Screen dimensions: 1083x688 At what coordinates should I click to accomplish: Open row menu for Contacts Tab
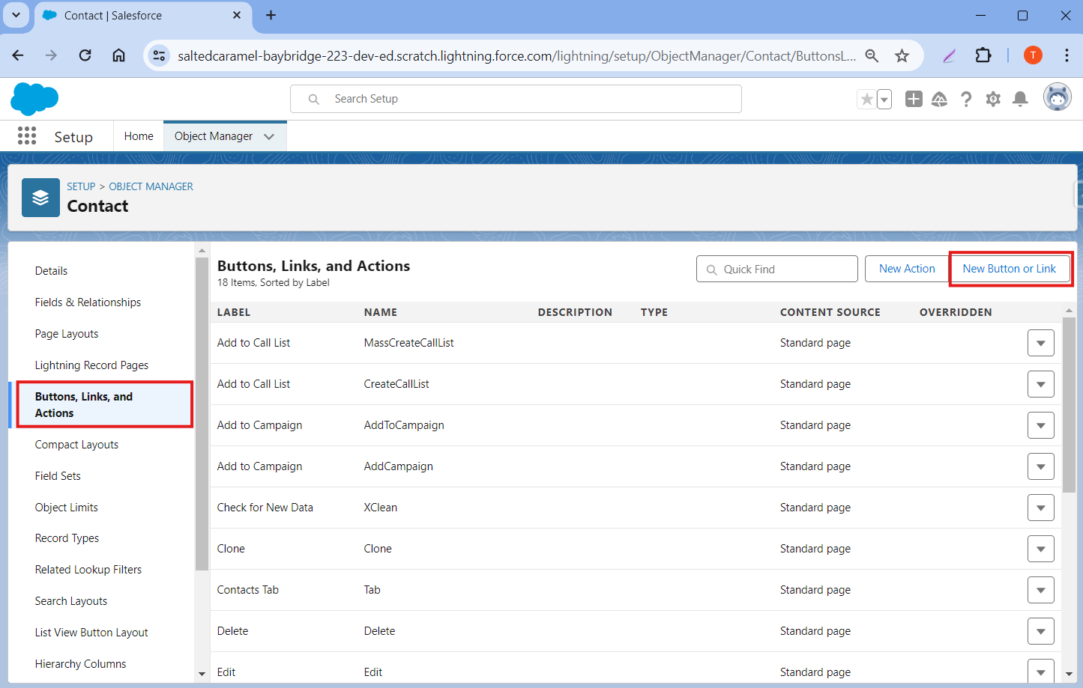[x=1040, y=590]
